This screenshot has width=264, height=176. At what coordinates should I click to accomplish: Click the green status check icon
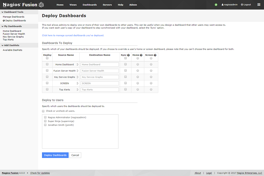(216, 5)
